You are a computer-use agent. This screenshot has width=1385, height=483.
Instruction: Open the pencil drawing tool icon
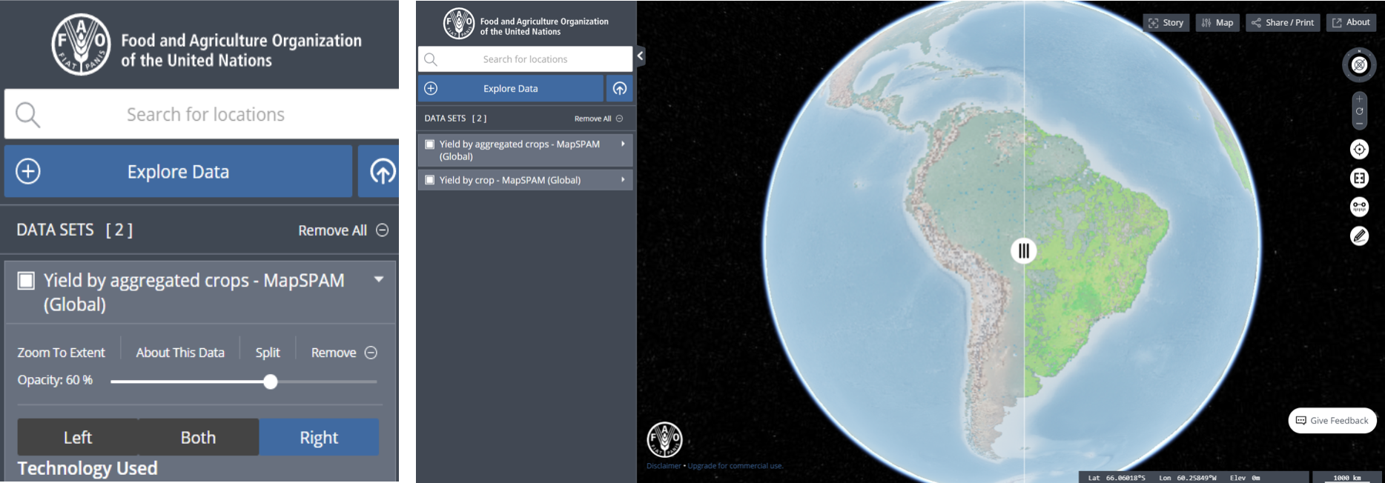[1359, 236]
